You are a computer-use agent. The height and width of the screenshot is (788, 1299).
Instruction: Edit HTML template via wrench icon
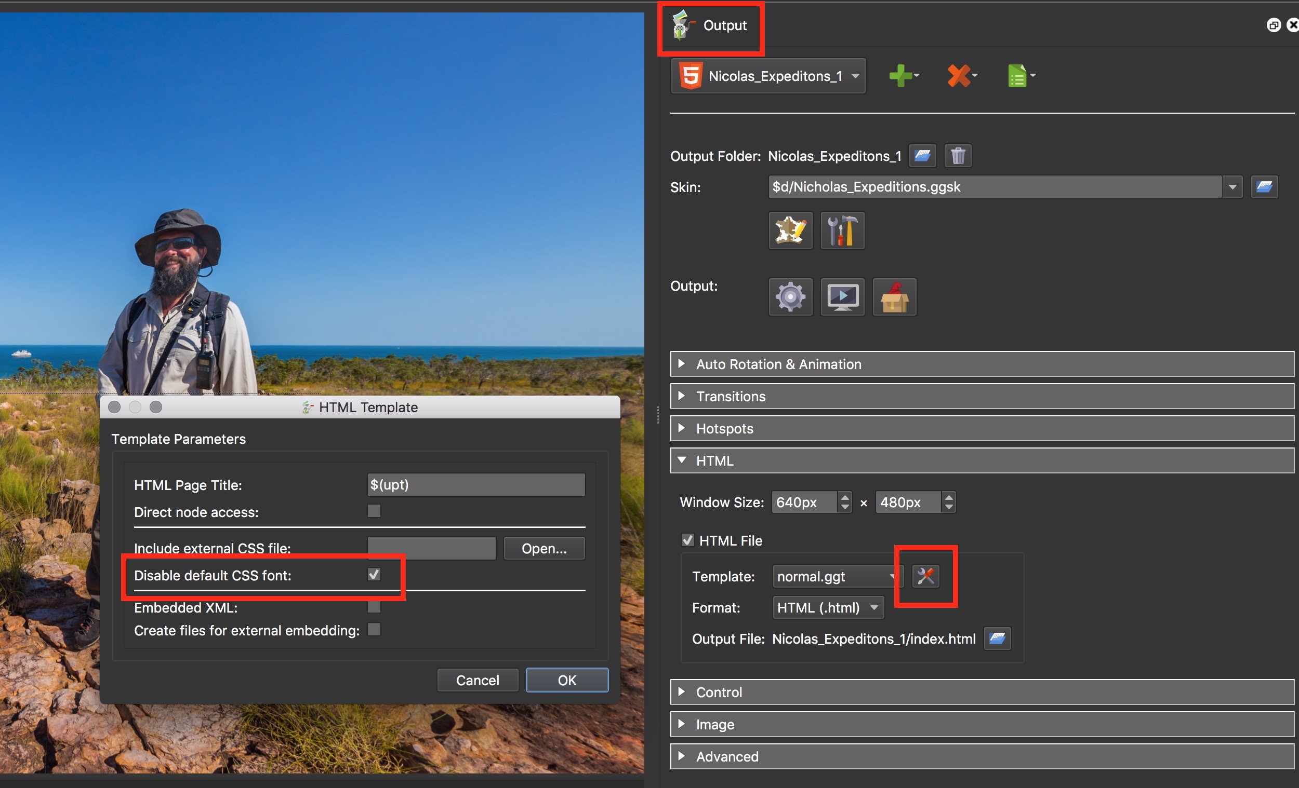click(x=926, y=576)
